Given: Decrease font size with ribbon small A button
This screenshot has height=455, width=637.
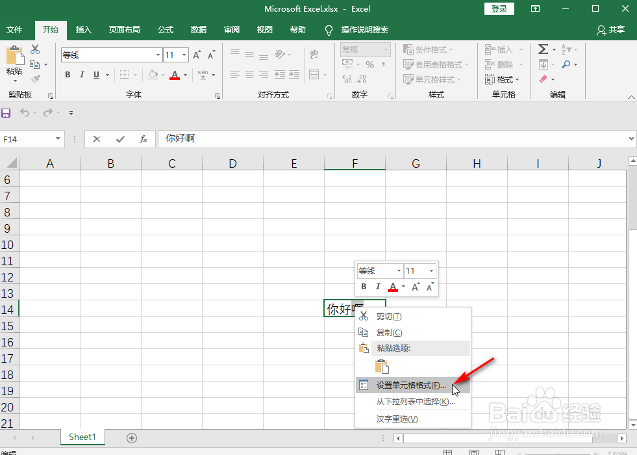Looking at the screenshot, I should click(x=211, y=55).
